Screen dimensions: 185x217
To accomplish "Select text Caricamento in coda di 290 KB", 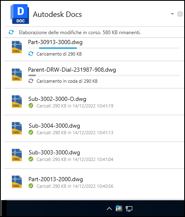I will pyautogui.click(x=67, y=81).
